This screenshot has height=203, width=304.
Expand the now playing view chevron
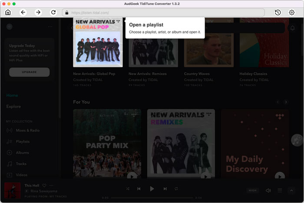(x=291, y=190)
